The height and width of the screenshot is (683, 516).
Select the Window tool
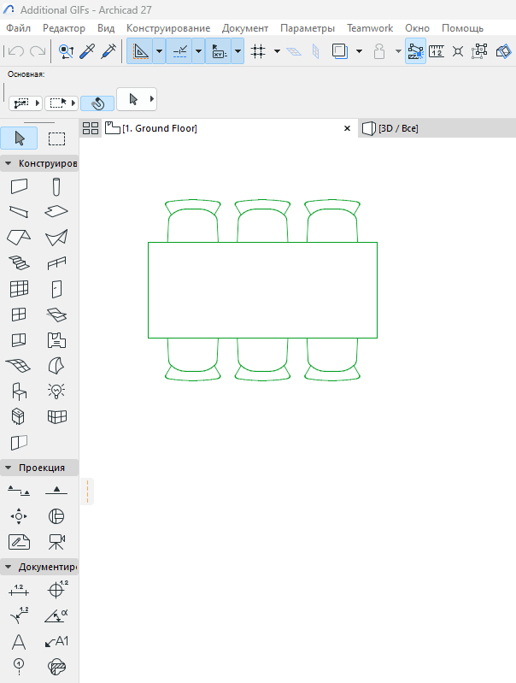point(19,314)
